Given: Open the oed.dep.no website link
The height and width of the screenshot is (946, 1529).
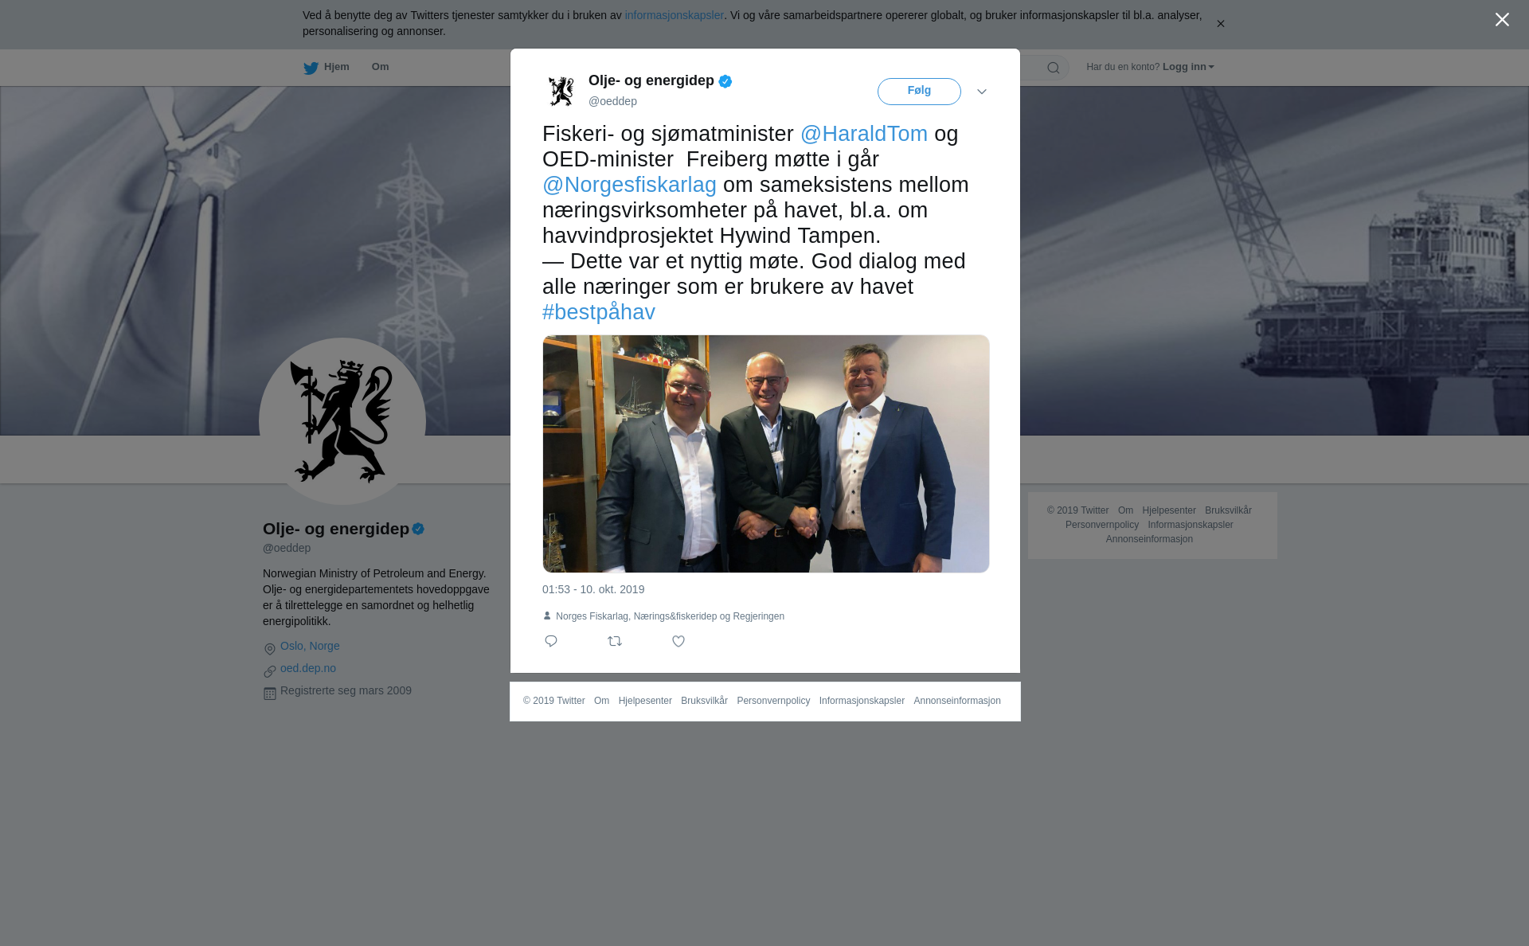Looking at the screenshot, I should pos(308,668).
